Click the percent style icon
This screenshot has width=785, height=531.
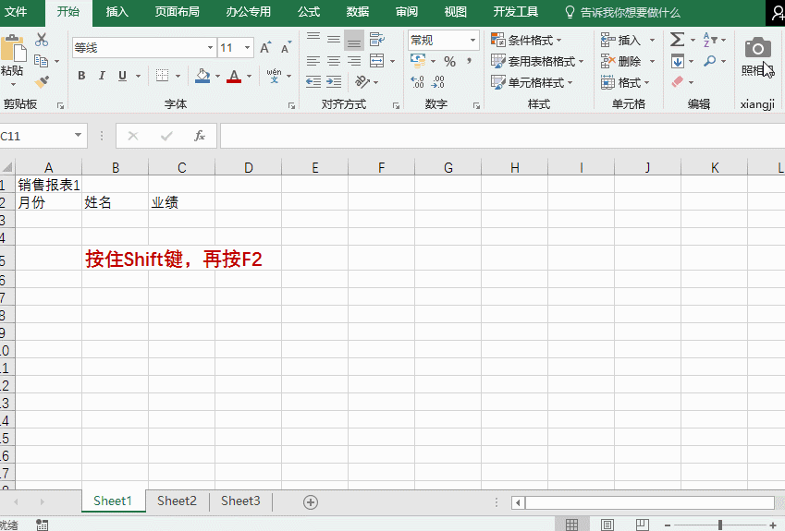449,61
